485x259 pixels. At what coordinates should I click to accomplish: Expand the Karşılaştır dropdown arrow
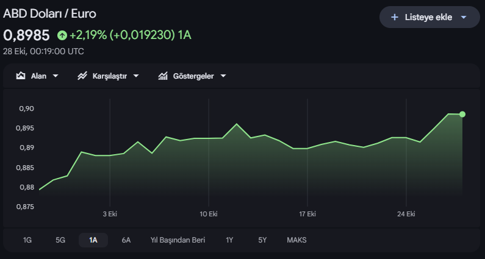click(136, 76)
